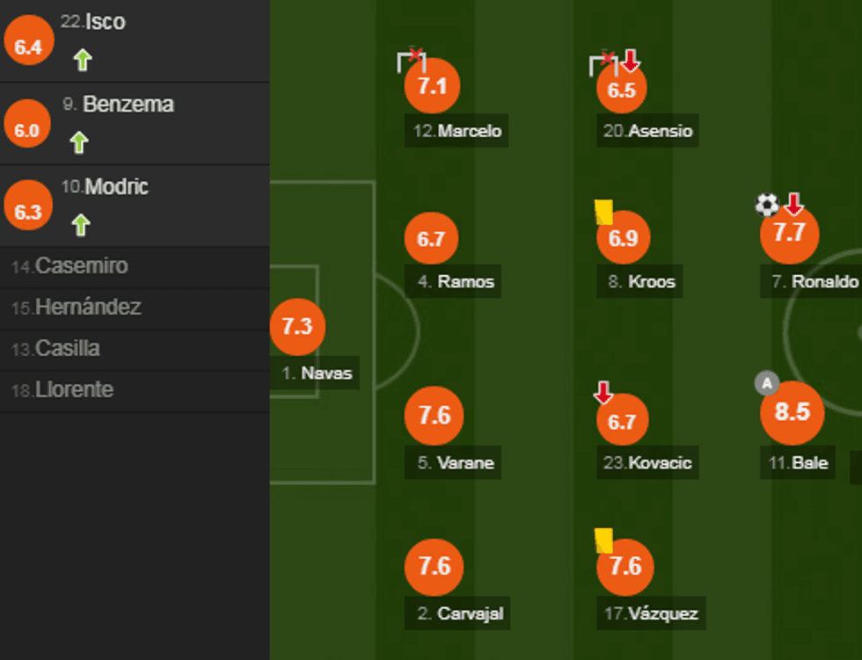Click the red substitution arrow above Asensio

click(x=631, y=61)
